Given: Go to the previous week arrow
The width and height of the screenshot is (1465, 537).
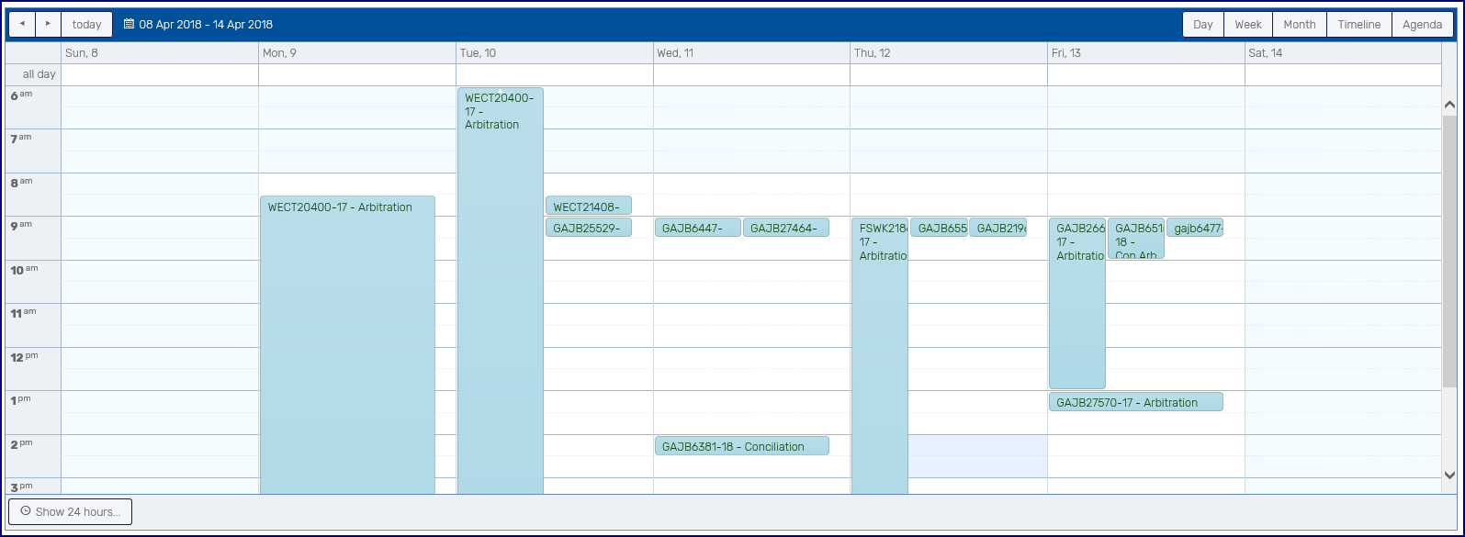Looking at the screenshot, I should [22, 24].
